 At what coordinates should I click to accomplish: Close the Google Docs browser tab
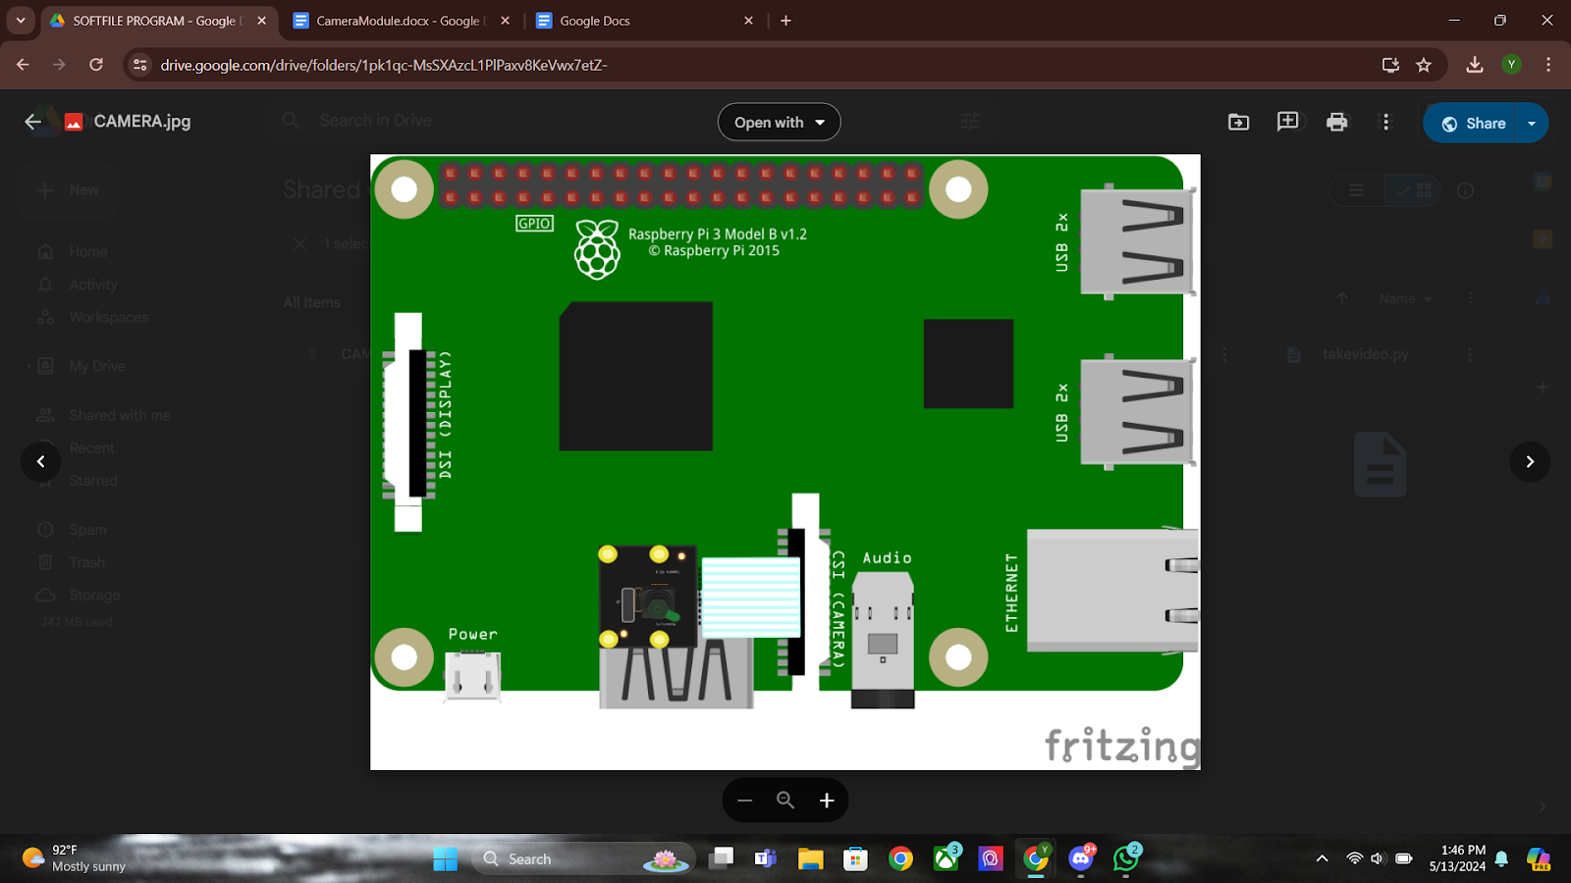[748, 21]
